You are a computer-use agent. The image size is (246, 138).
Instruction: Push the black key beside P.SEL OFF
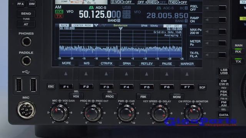pyautogui.click(x=223, y=8)
